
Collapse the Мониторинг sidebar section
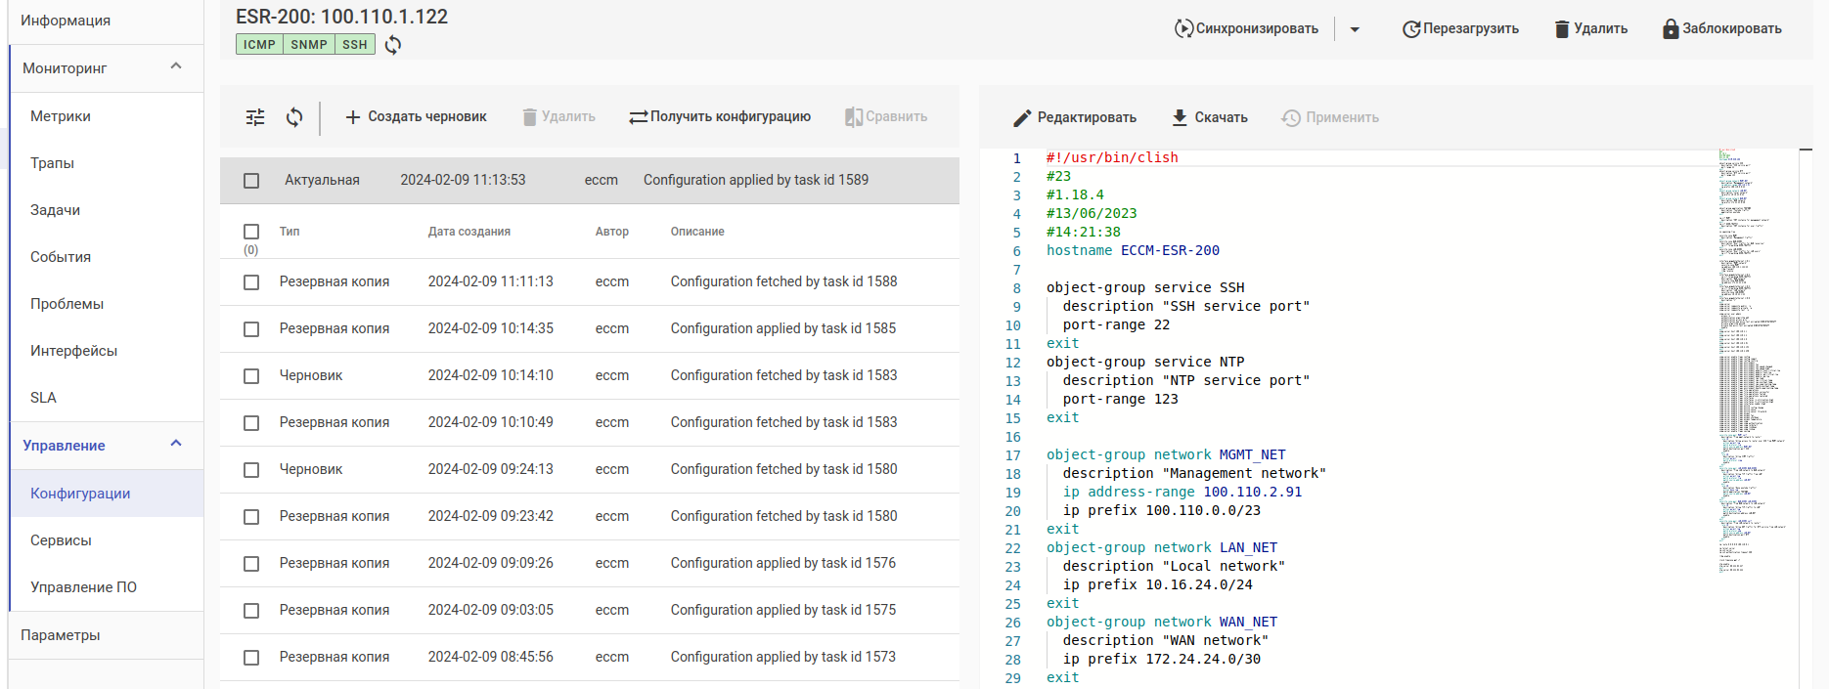point(176,66)
